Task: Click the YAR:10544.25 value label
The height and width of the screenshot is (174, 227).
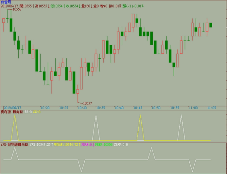Action: tap(41, 145)
